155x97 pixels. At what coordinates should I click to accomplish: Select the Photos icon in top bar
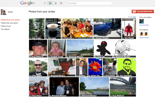click(50, 3)
